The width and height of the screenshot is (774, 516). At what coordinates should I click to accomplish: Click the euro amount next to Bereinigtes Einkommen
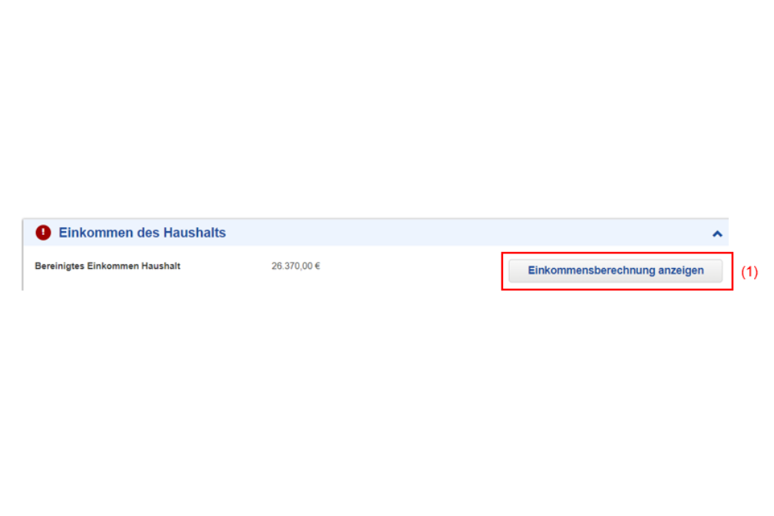tap(296, 266)
